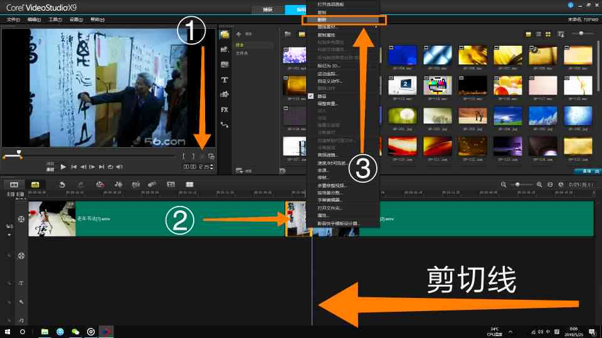Image resolution: width=602 pixels, height=338 pixels.
Task: Jump to end of clip
Action: click(x=102, y=167)
